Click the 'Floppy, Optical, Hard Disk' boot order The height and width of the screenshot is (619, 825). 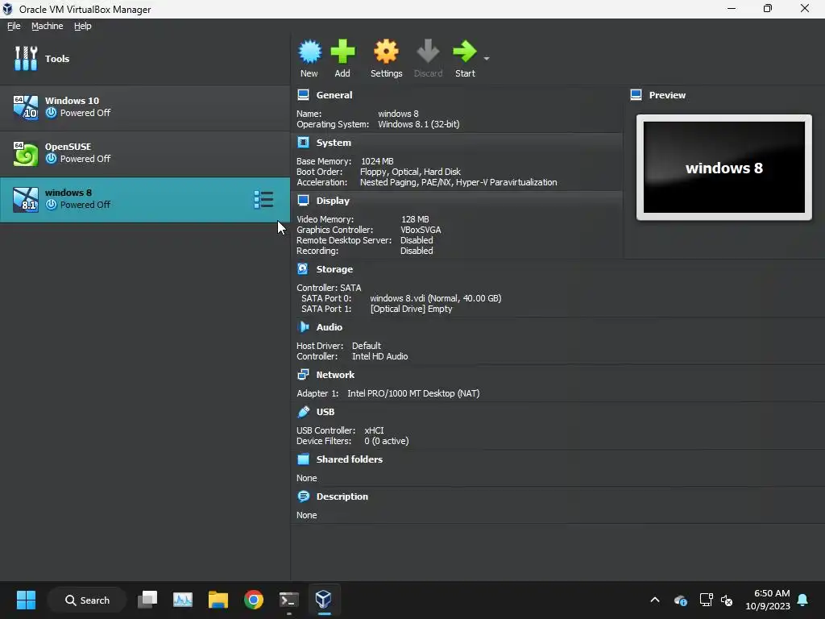pos(410,172)
